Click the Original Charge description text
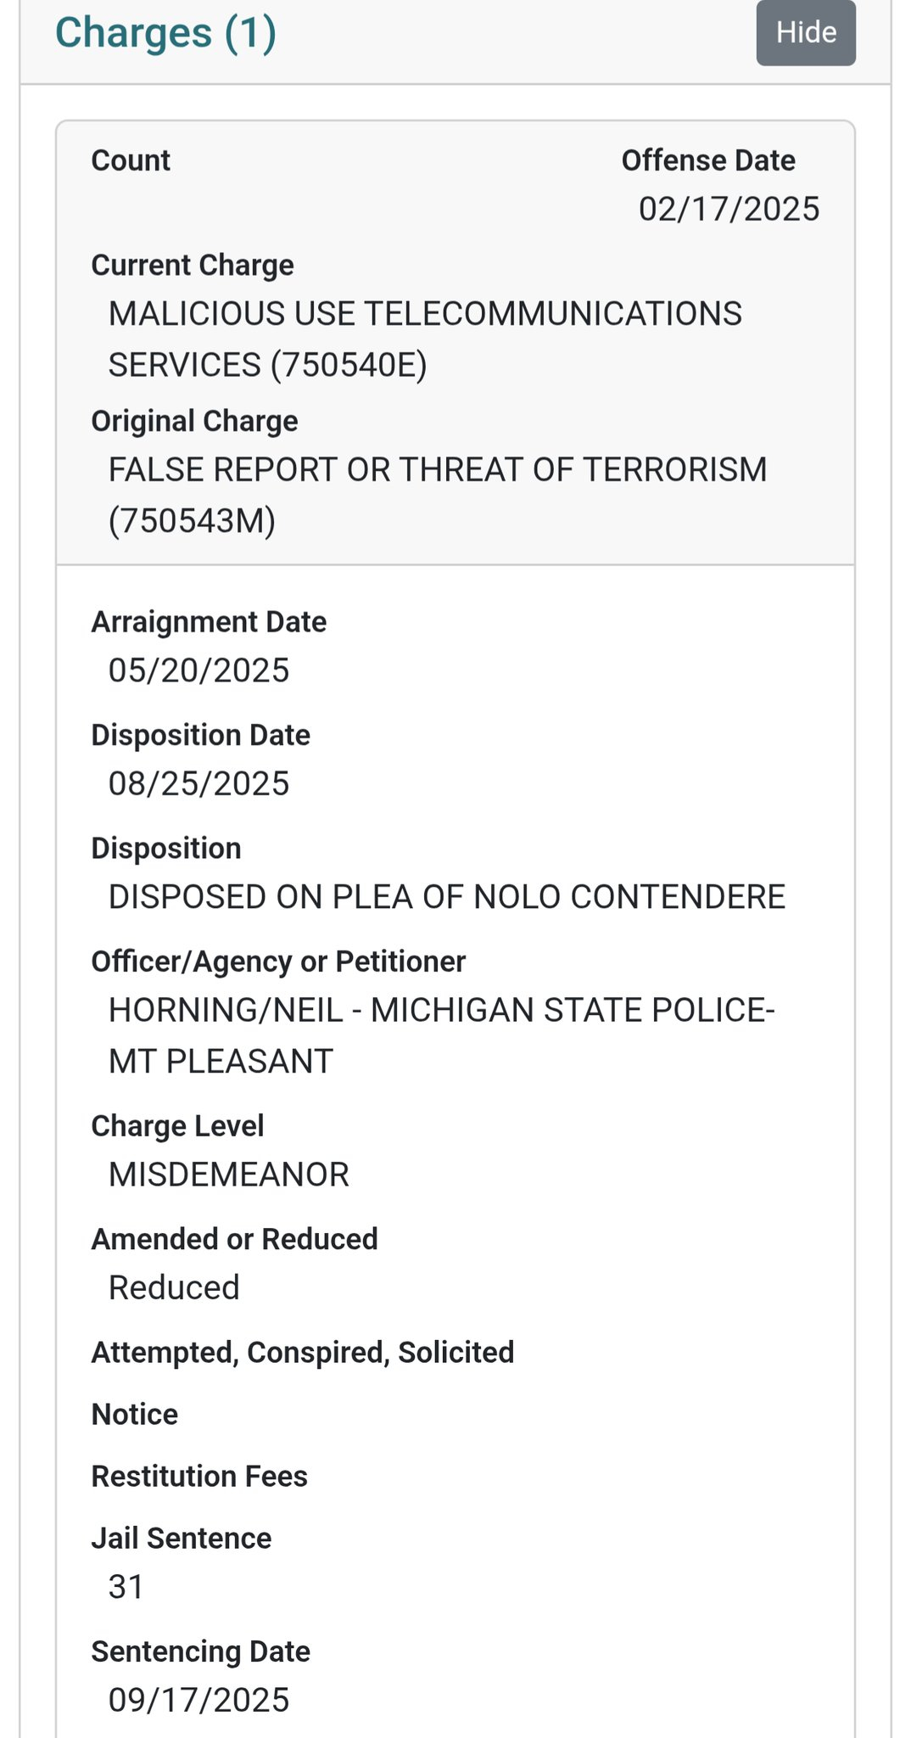Viewport: 911px width, 1738px height. coord(437,494)
